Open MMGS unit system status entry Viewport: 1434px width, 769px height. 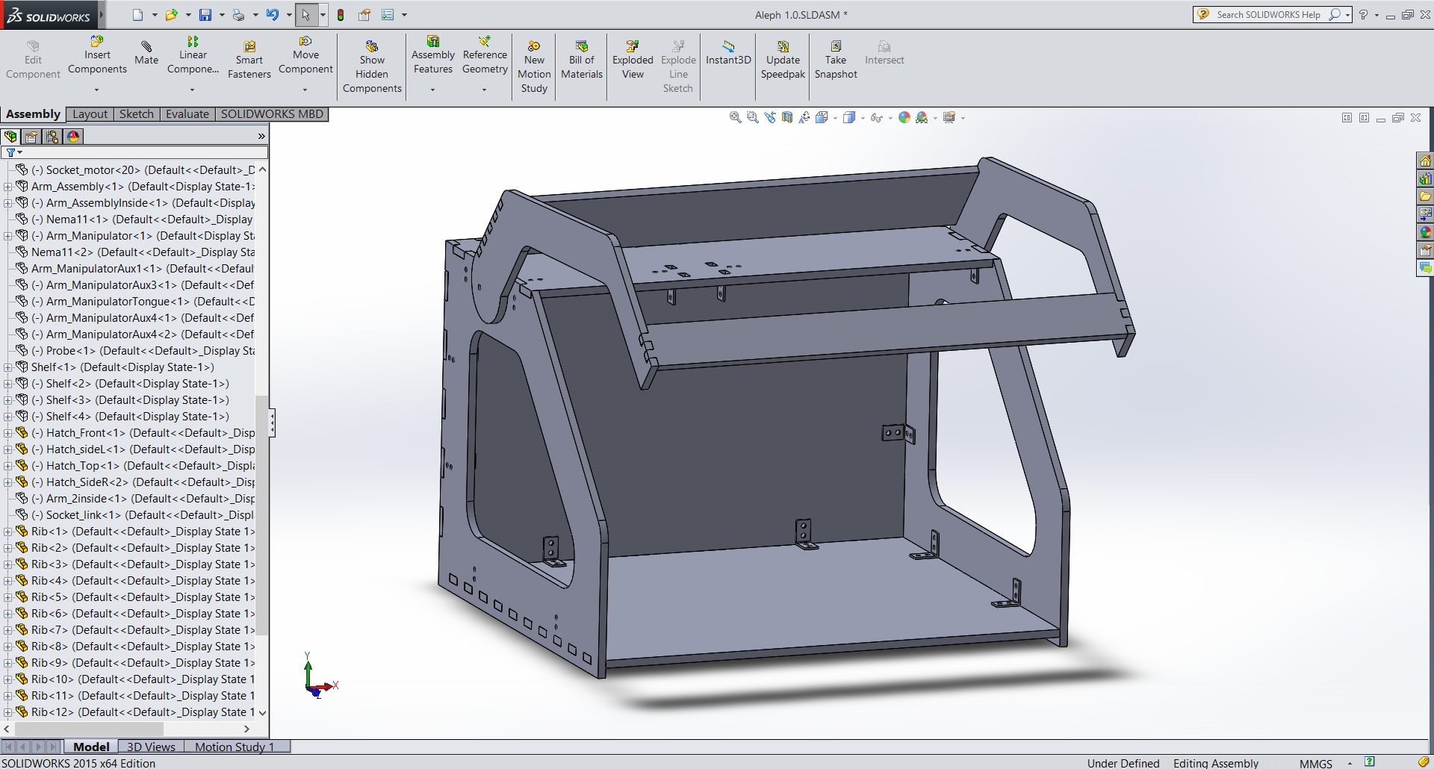click(1315, 763)
